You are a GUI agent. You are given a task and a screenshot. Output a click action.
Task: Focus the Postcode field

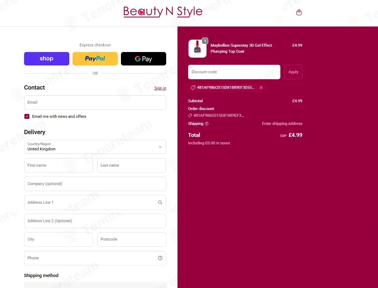pyautogui.click(x=132, y=239)
